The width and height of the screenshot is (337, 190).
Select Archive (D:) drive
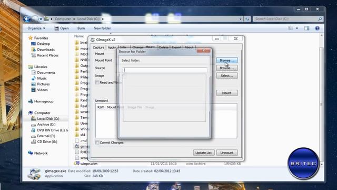46,125
